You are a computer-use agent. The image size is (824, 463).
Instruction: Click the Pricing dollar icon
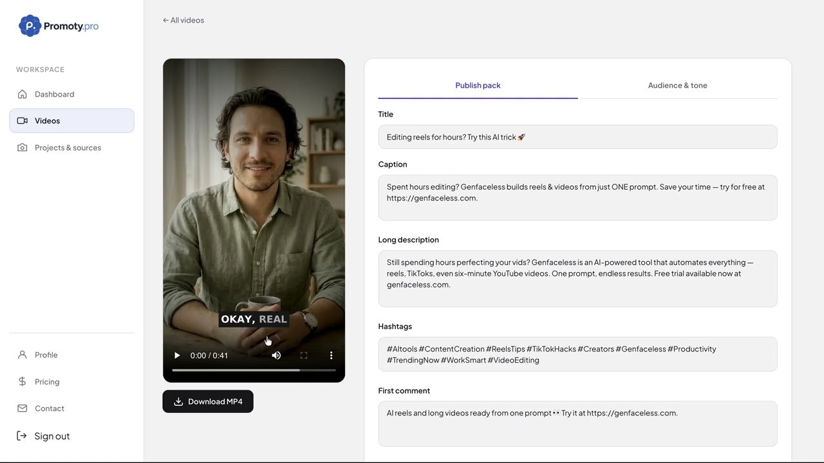point(23,382)
